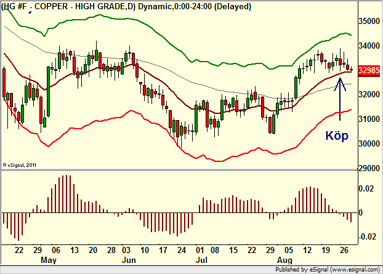
Task: Click the 12 date label on time axis
Action: [x=307, y=250]
